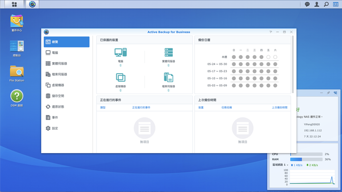Click the 電腦 computer icon in protected devices

(x=120, y=52)
